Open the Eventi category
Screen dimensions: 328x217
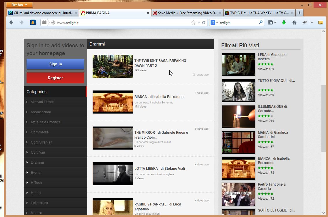pyautogui.click(x=55, y=172)
